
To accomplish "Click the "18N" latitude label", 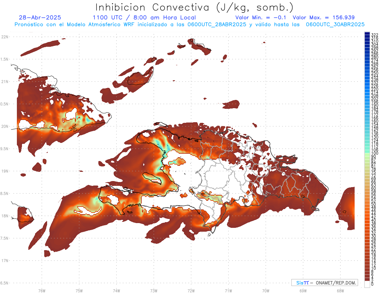I will (x=5, y=216).
